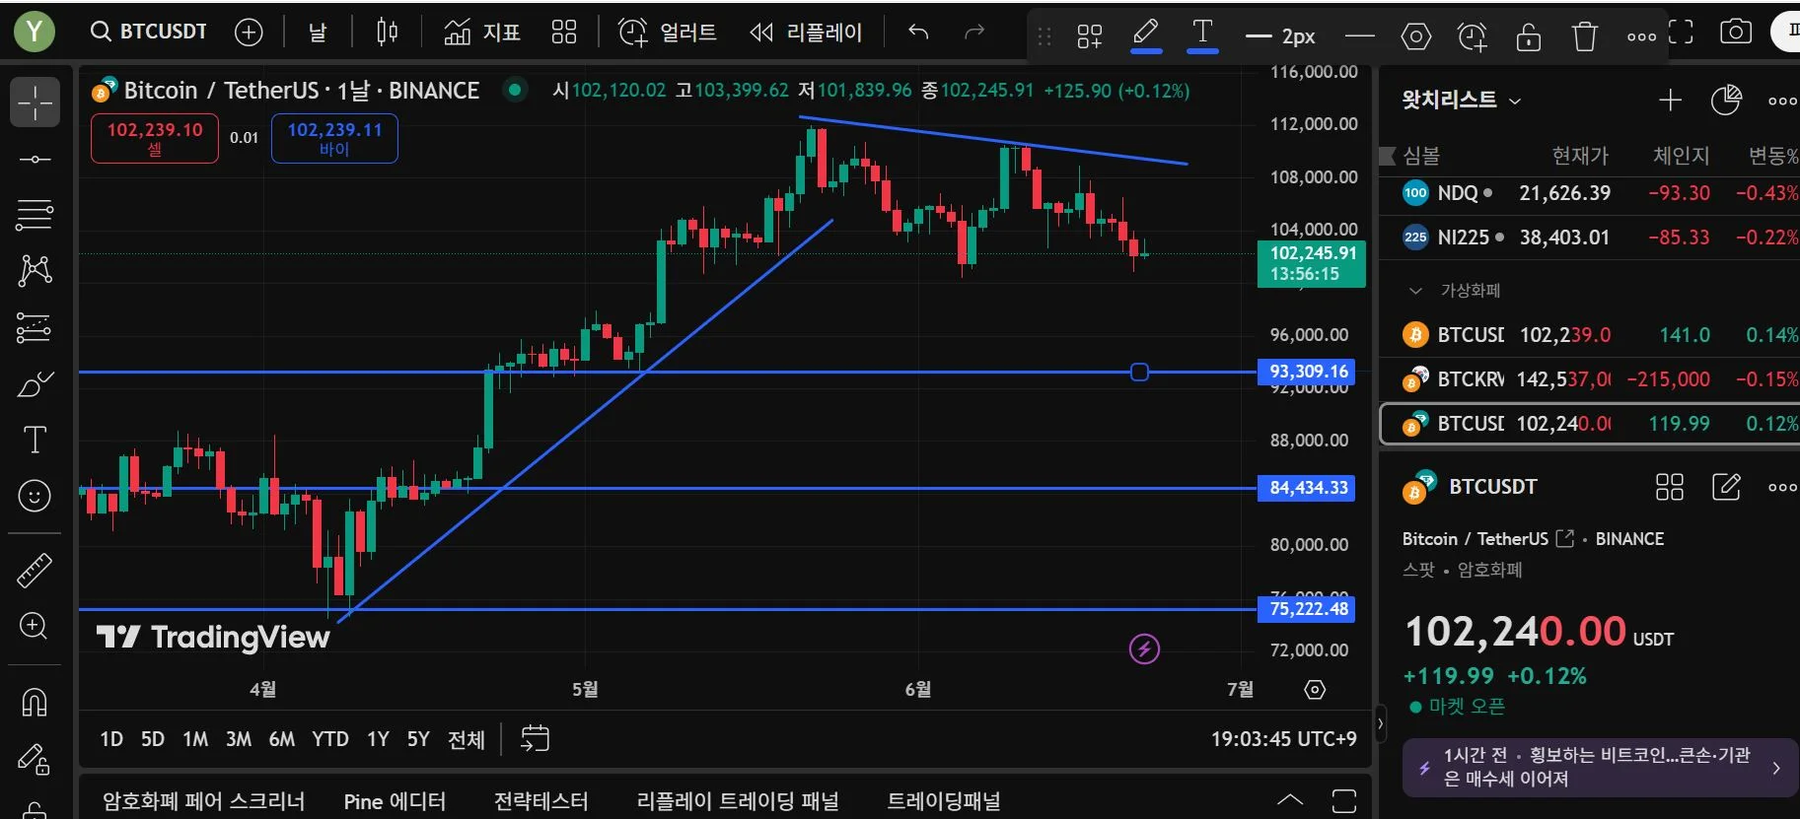
Task: Change text color with T swatch
Action: coord(1202,35)
